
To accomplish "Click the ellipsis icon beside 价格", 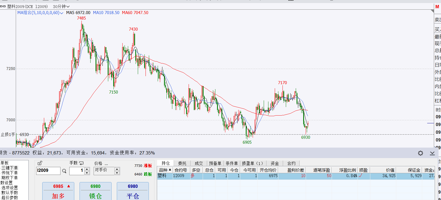I will click(106, 163).
